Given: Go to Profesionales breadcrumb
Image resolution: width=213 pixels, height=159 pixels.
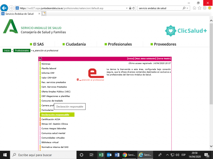Looking at the screenshot, I should (x=22, y=51).
